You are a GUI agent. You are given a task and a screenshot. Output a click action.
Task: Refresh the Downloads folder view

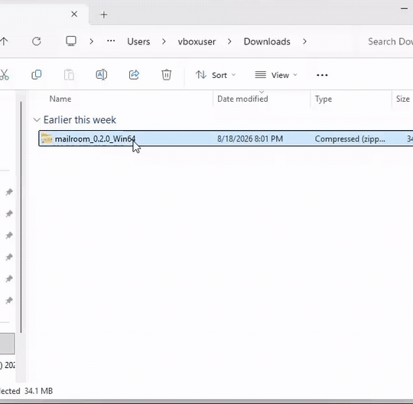[x=37, y=41]
